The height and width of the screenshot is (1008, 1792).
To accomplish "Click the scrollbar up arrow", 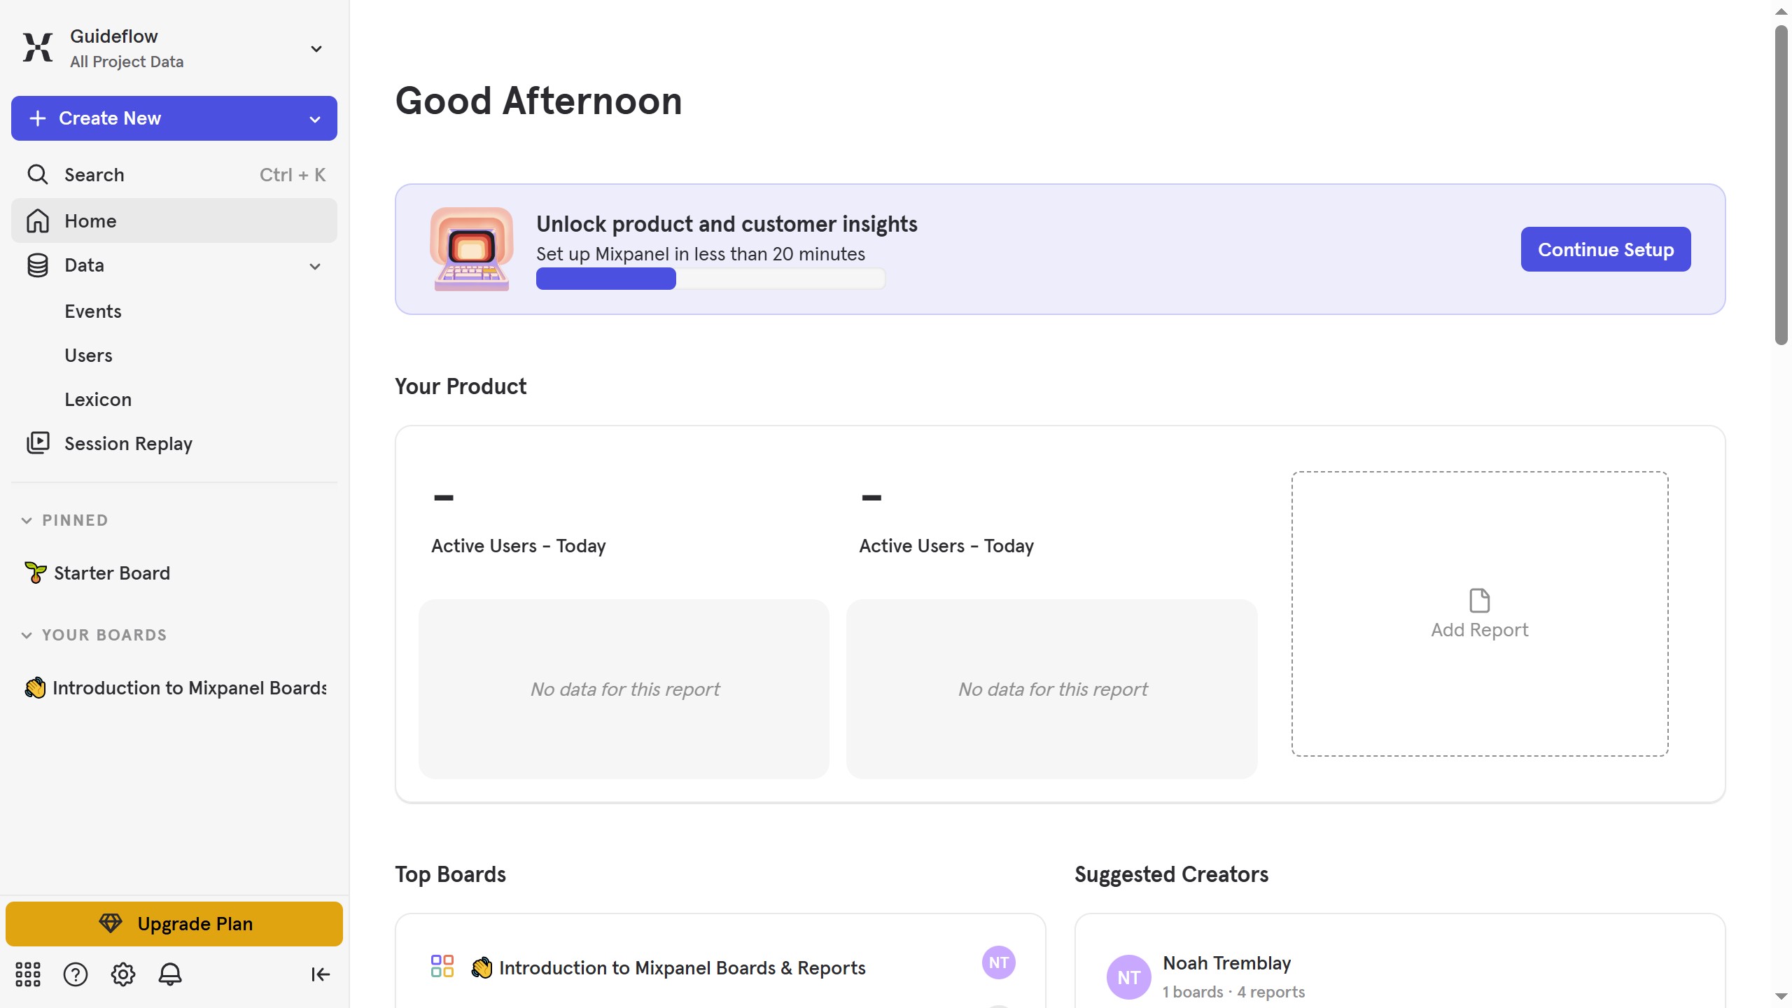I will click(1781, 11).
